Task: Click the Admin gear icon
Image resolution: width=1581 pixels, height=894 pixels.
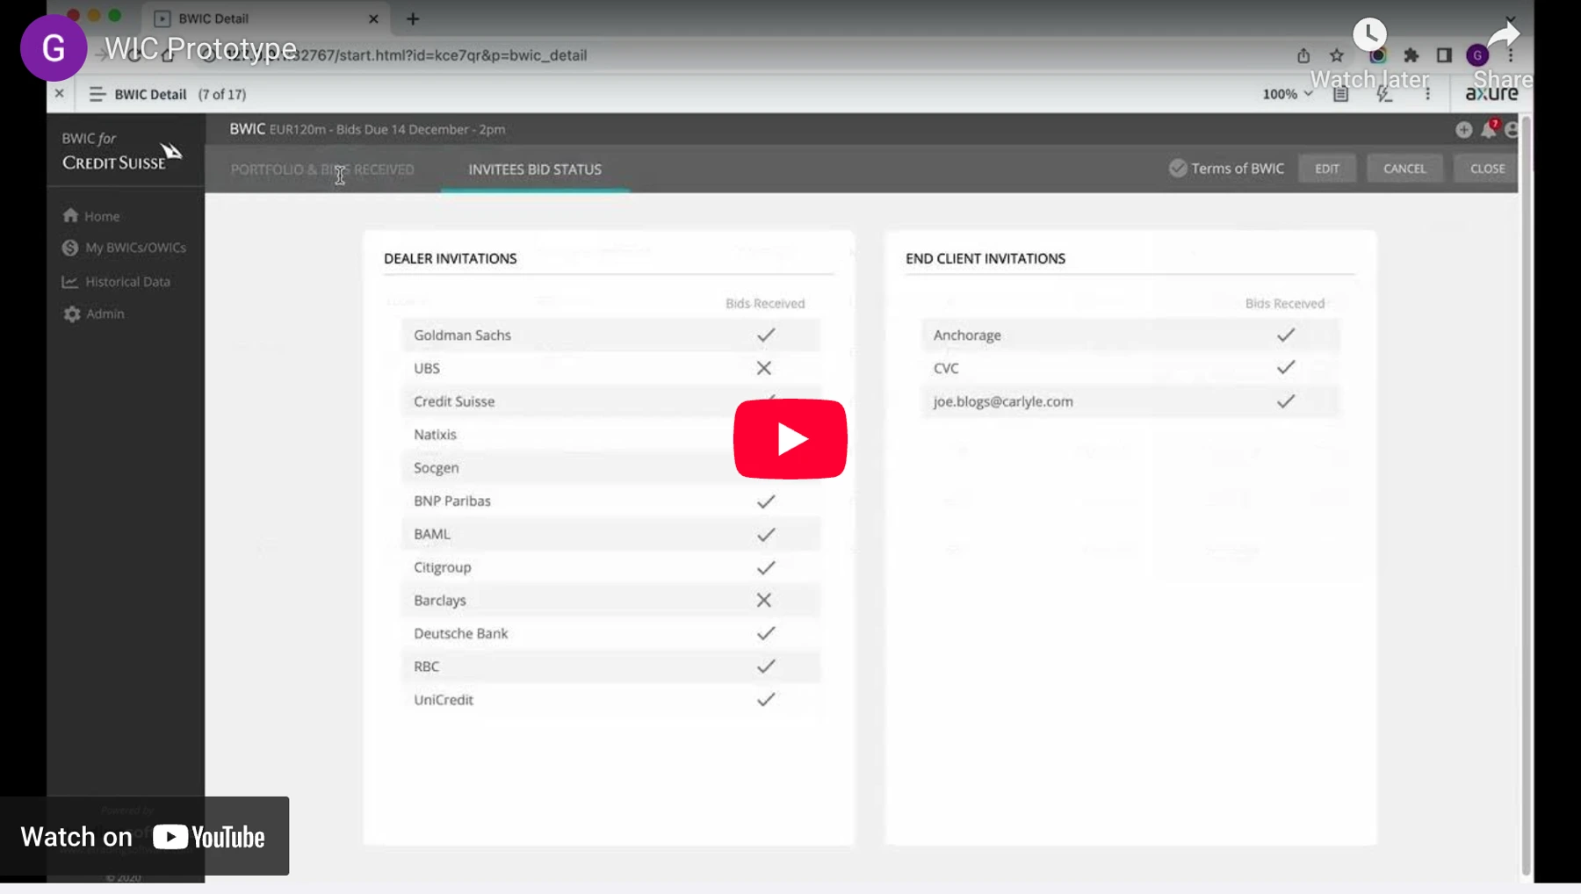Action: pos(72,314)
